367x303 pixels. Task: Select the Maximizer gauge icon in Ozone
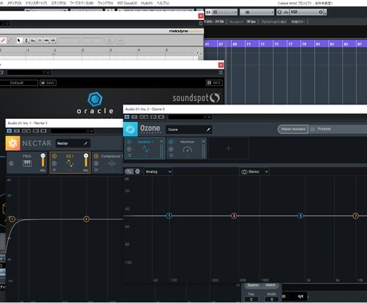click(187, 149)
